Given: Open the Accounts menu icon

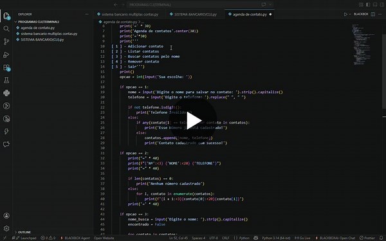Looking at the screenshot, I should point(6,215).
